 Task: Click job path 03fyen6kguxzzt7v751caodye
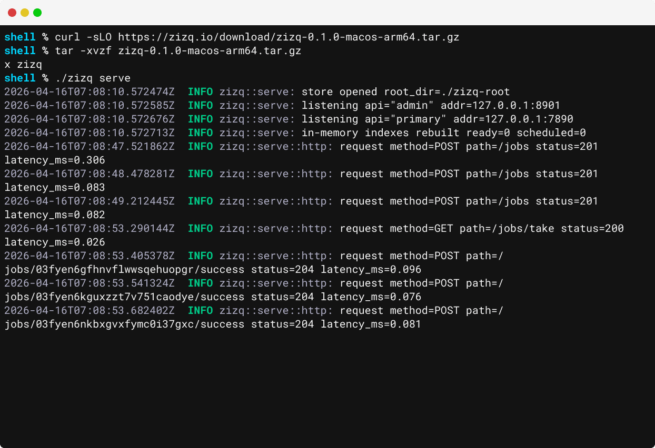(x=115, y=297)
